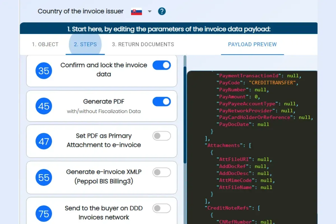Turn off the Generate PDF toggle
336x224 pixels.
pyautogui.click(x=162, y=102)
